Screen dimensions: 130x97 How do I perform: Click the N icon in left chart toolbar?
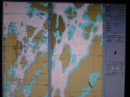50,10
